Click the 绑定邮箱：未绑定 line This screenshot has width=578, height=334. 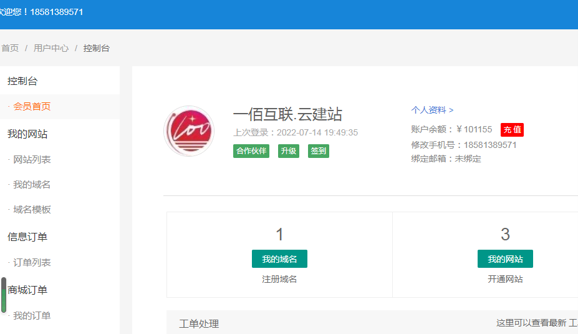pyautogui.click(x=446, y=159)
